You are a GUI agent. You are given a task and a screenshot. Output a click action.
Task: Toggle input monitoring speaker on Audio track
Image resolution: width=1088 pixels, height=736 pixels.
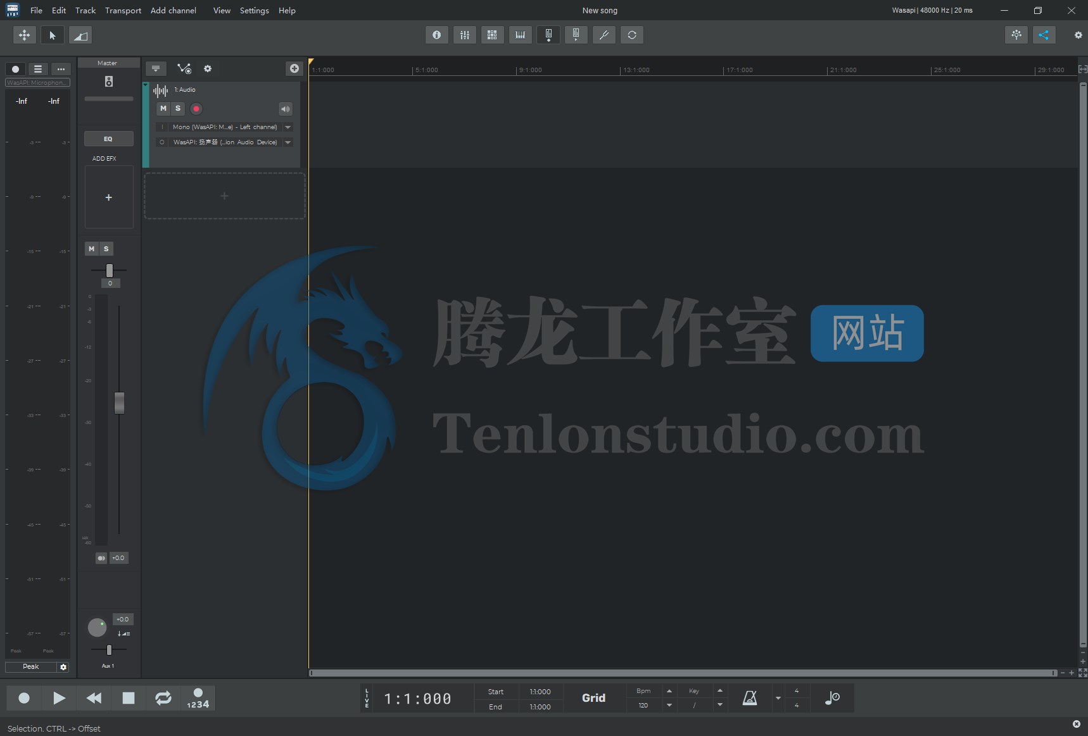pos(286,109)
